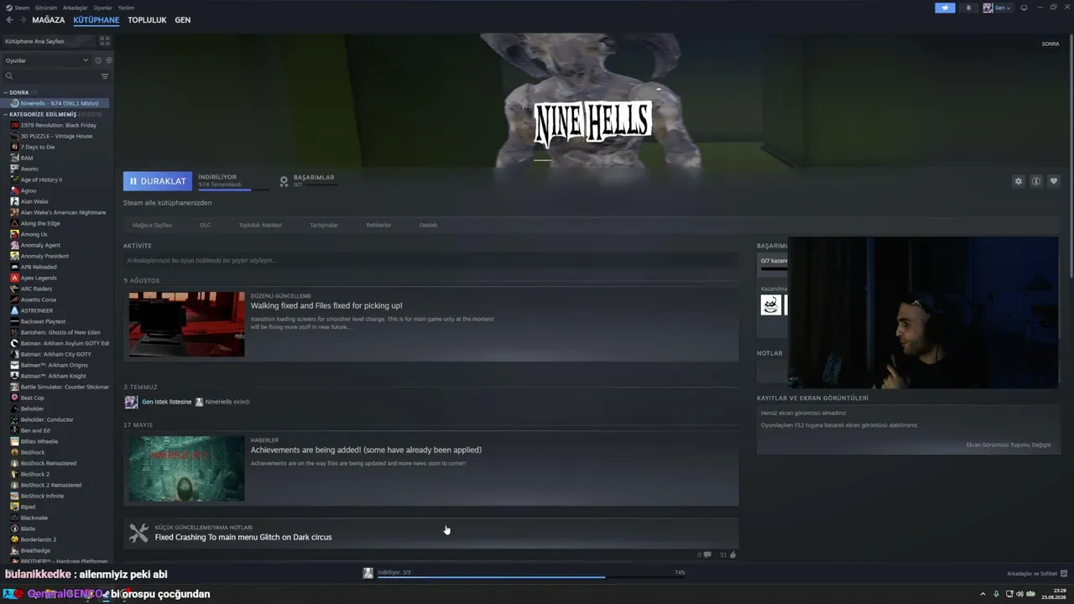The image size is (1074, 604).
Task: Open the unlocked achievement badge icon
Action: pos(770,305)
